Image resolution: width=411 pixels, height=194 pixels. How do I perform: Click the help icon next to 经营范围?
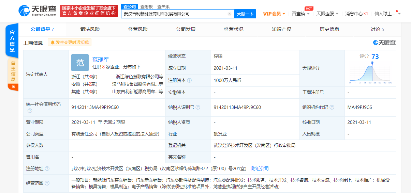click(47, 183)
